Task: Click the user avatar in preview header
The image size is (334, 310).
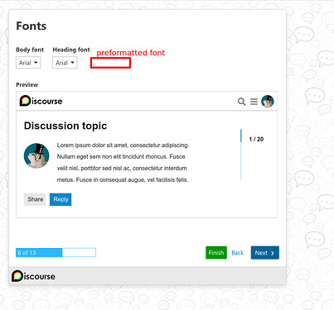Action: [268, 101]
